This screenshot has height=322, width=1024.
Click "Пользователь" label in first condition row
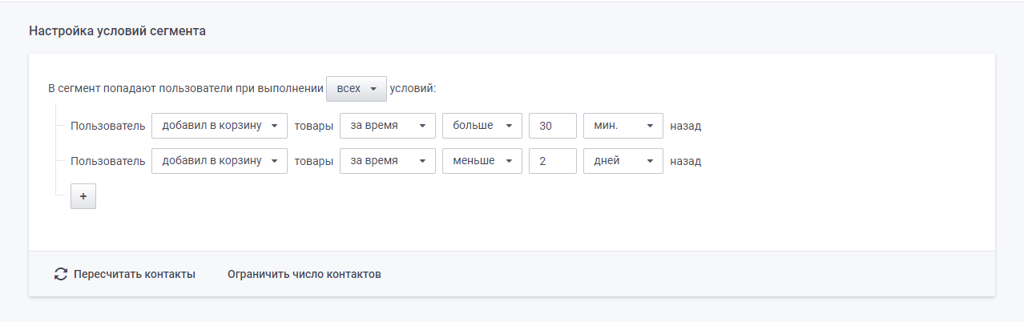click(108, 126)
